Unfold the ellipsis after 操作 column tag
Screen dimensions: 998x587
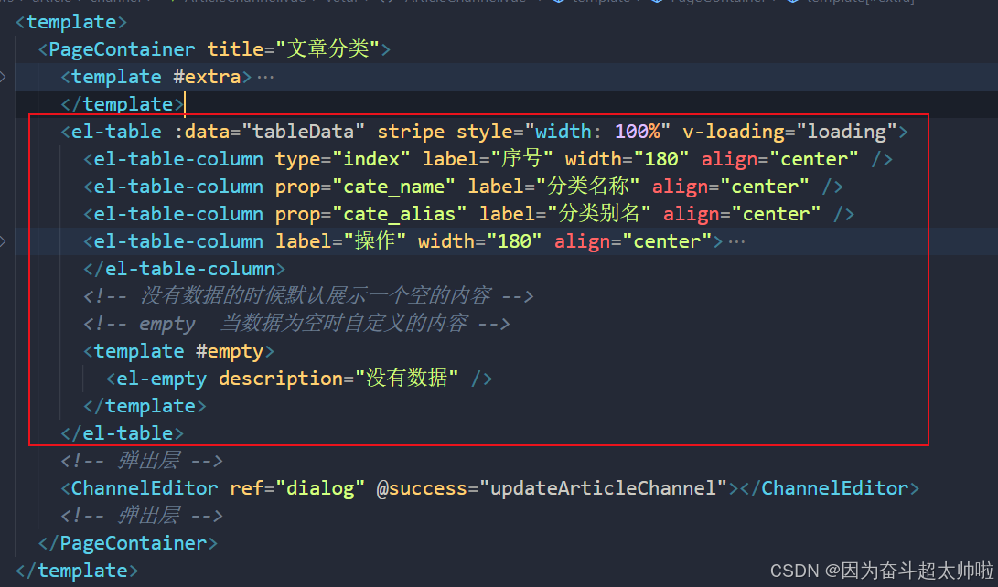click(736, 241)
